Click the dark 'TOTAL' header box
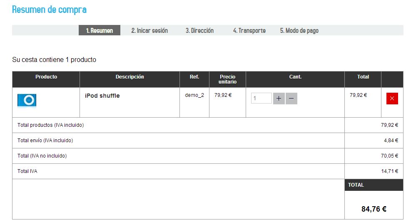 pyautogui.click(x=374, y=185)
